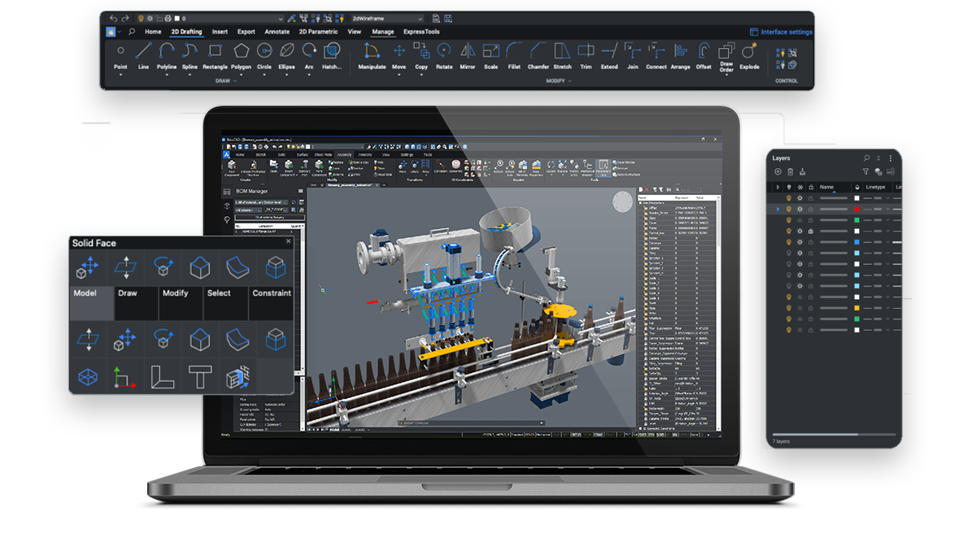The image size is (976, 533).
Task: Toggle light bulb visibility of red layer
Action: click(x=788, y=209)
